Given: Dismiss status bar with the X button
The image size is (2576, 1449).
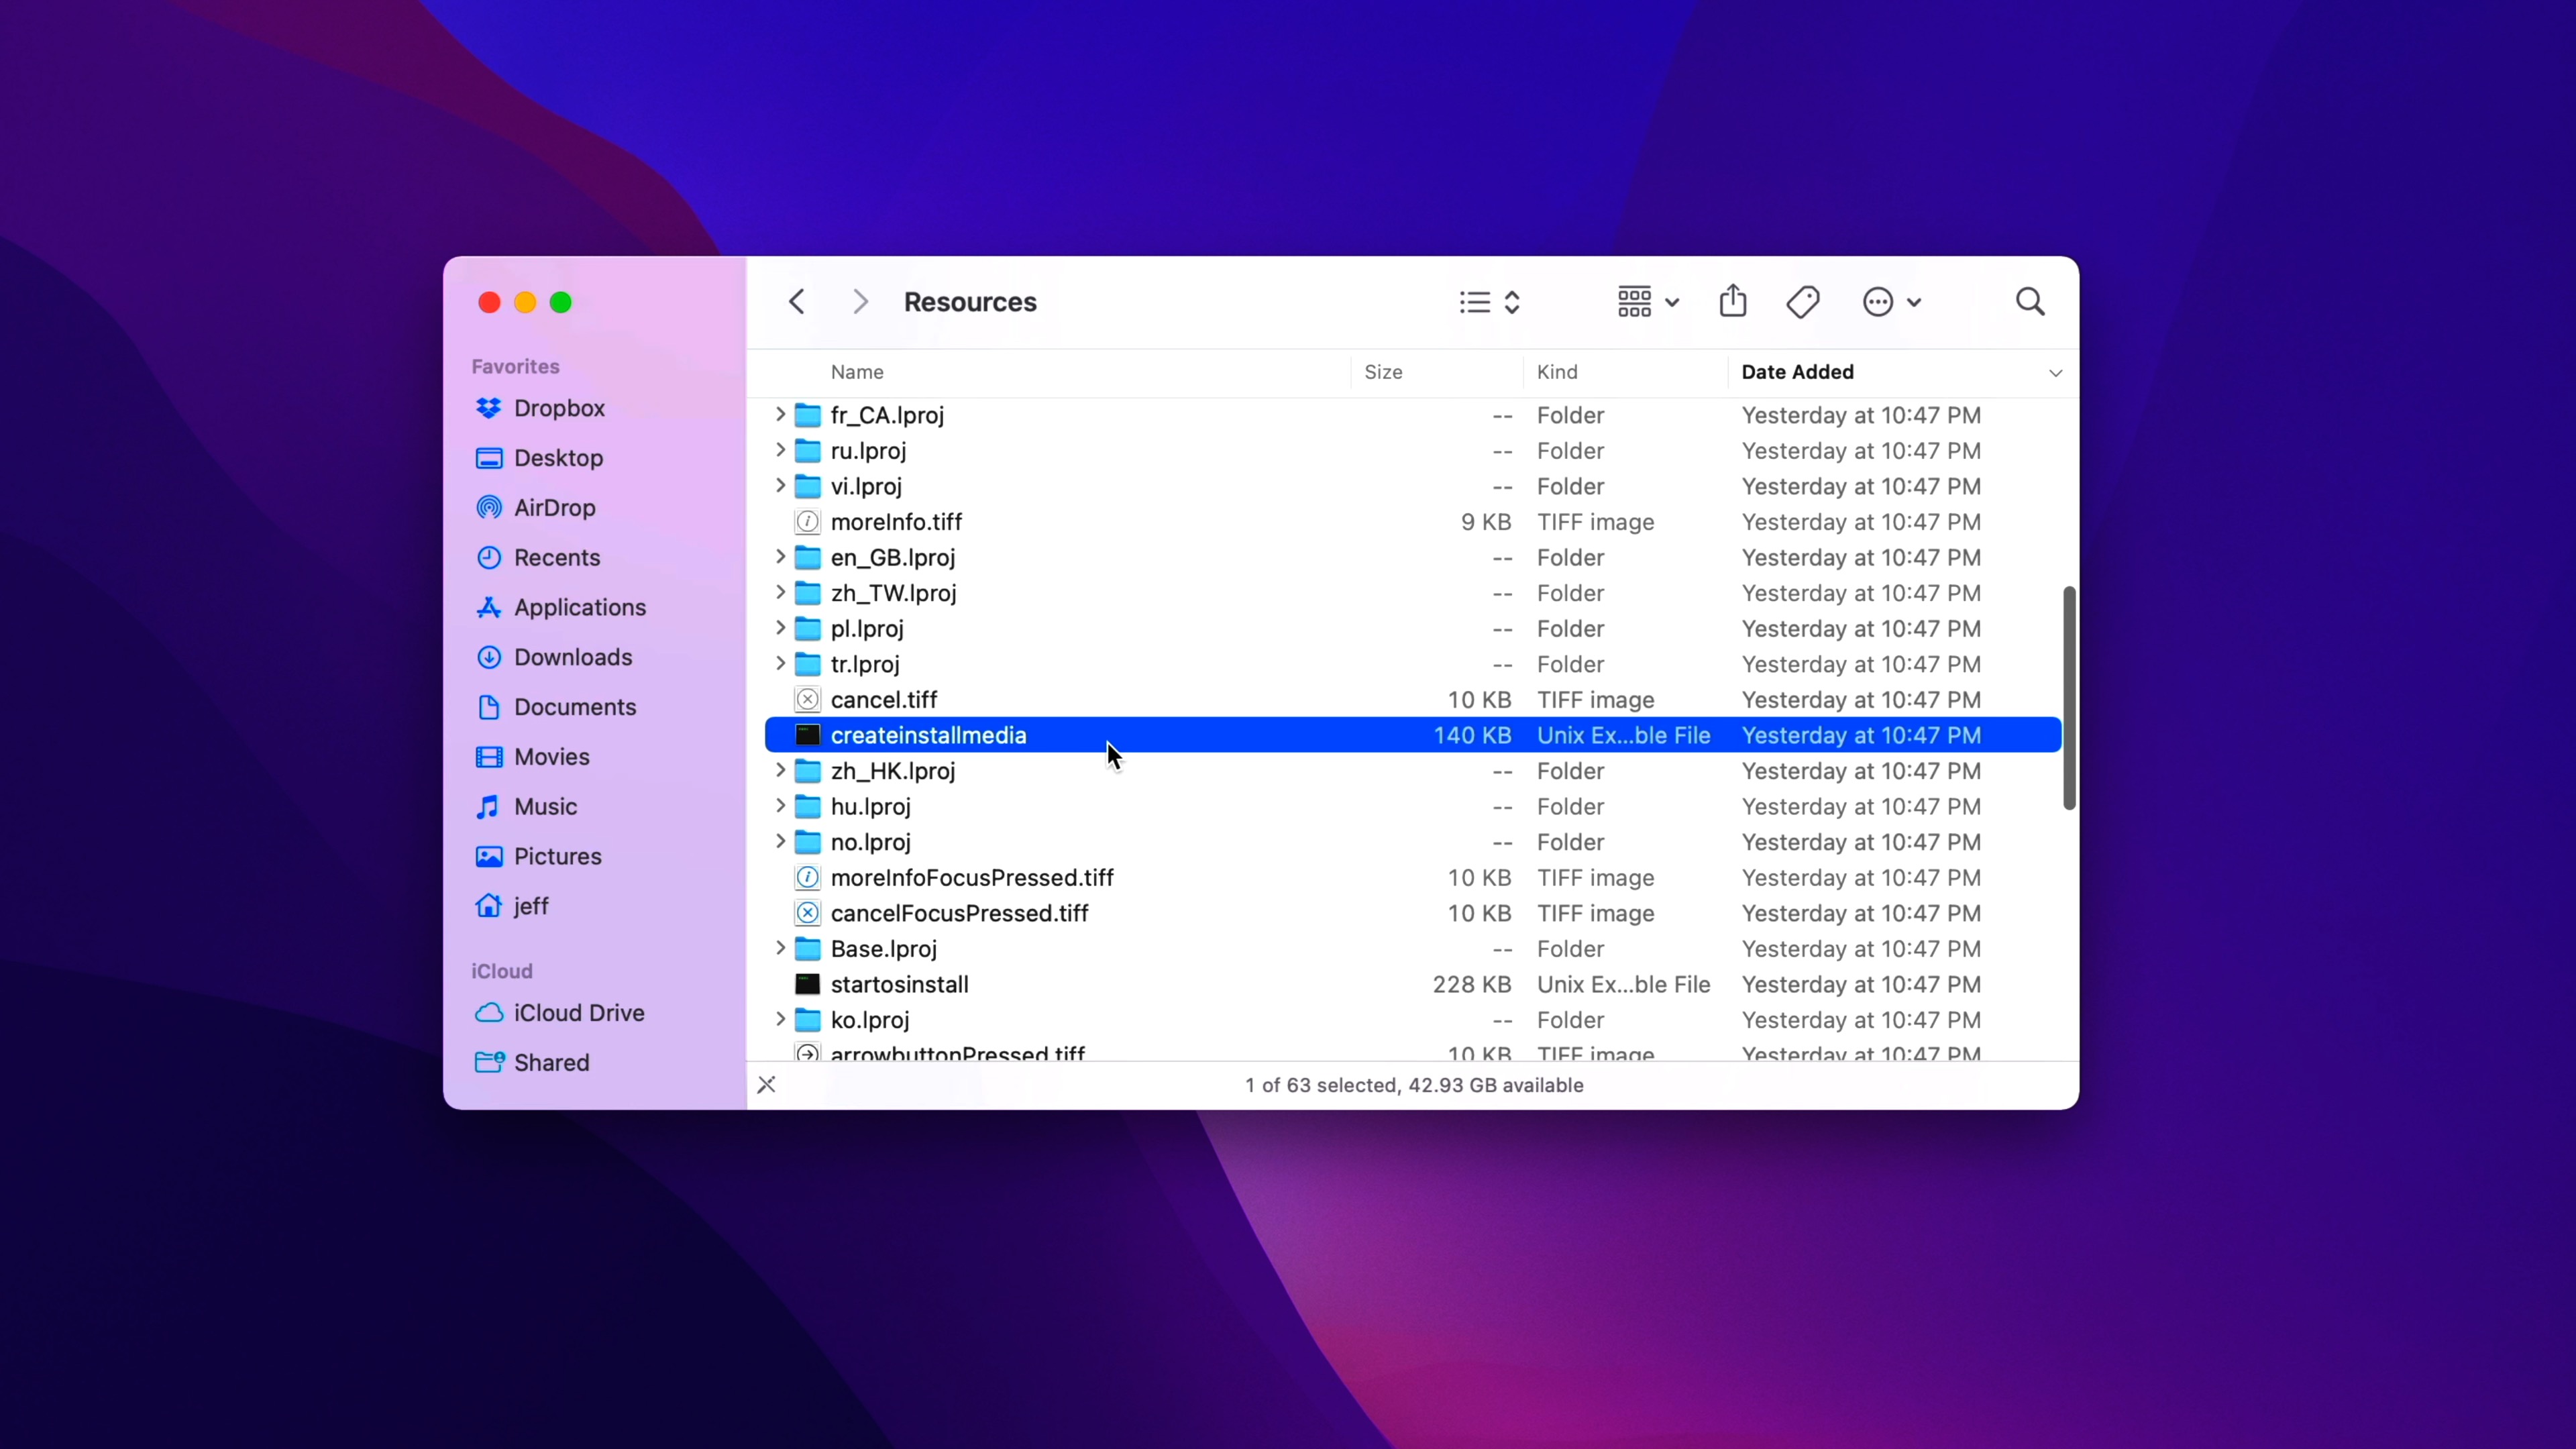Looking at the screenshot, I should [x=766, y=1084].
